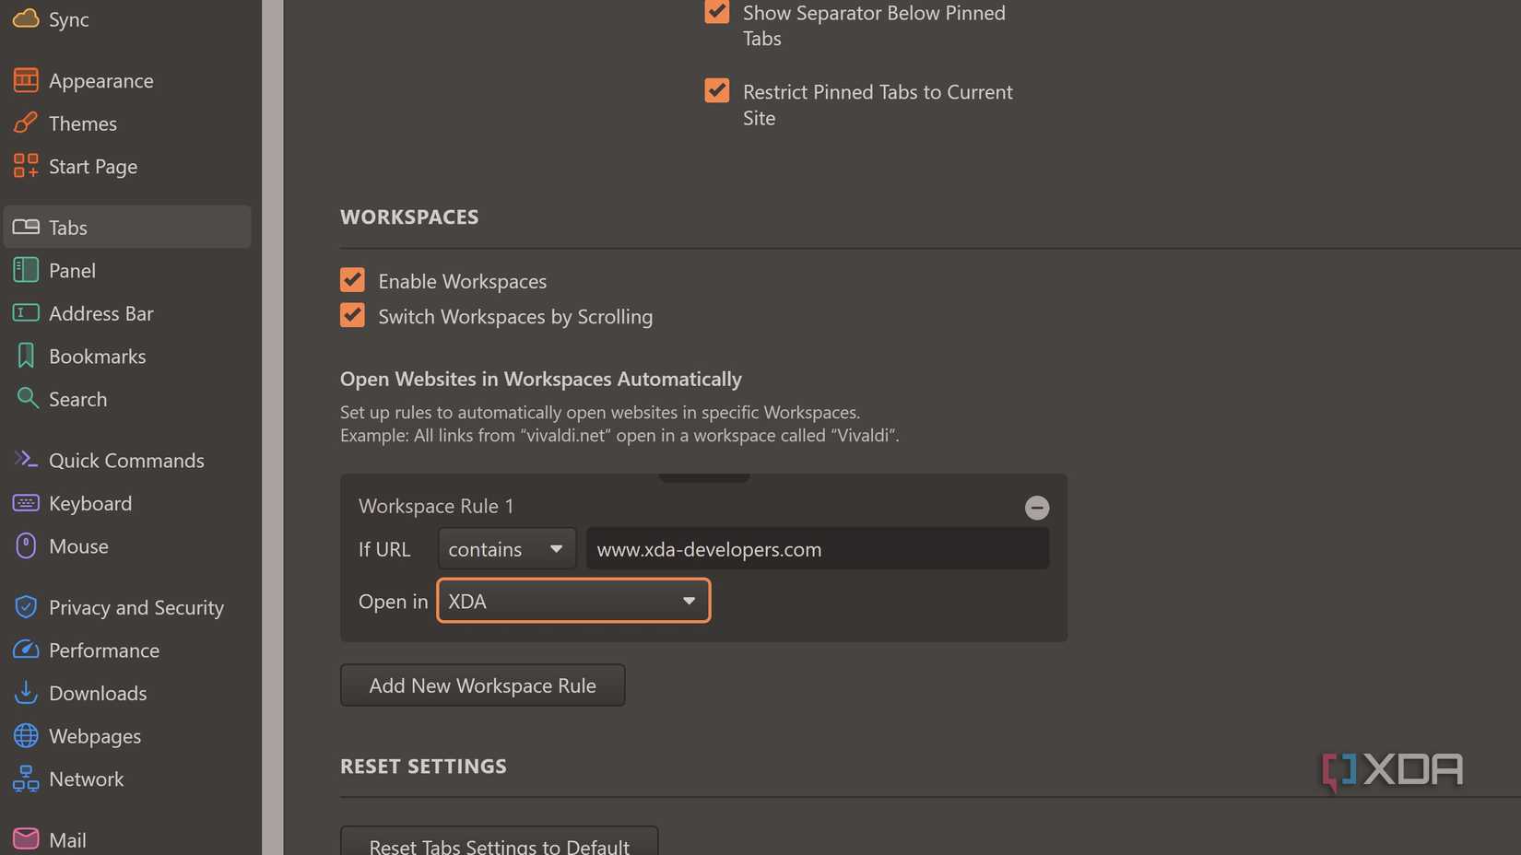The height and width of the screenshot is (855, 1521).
Task: Click the Workspace Rule 1 title
Action: [436, 506]
